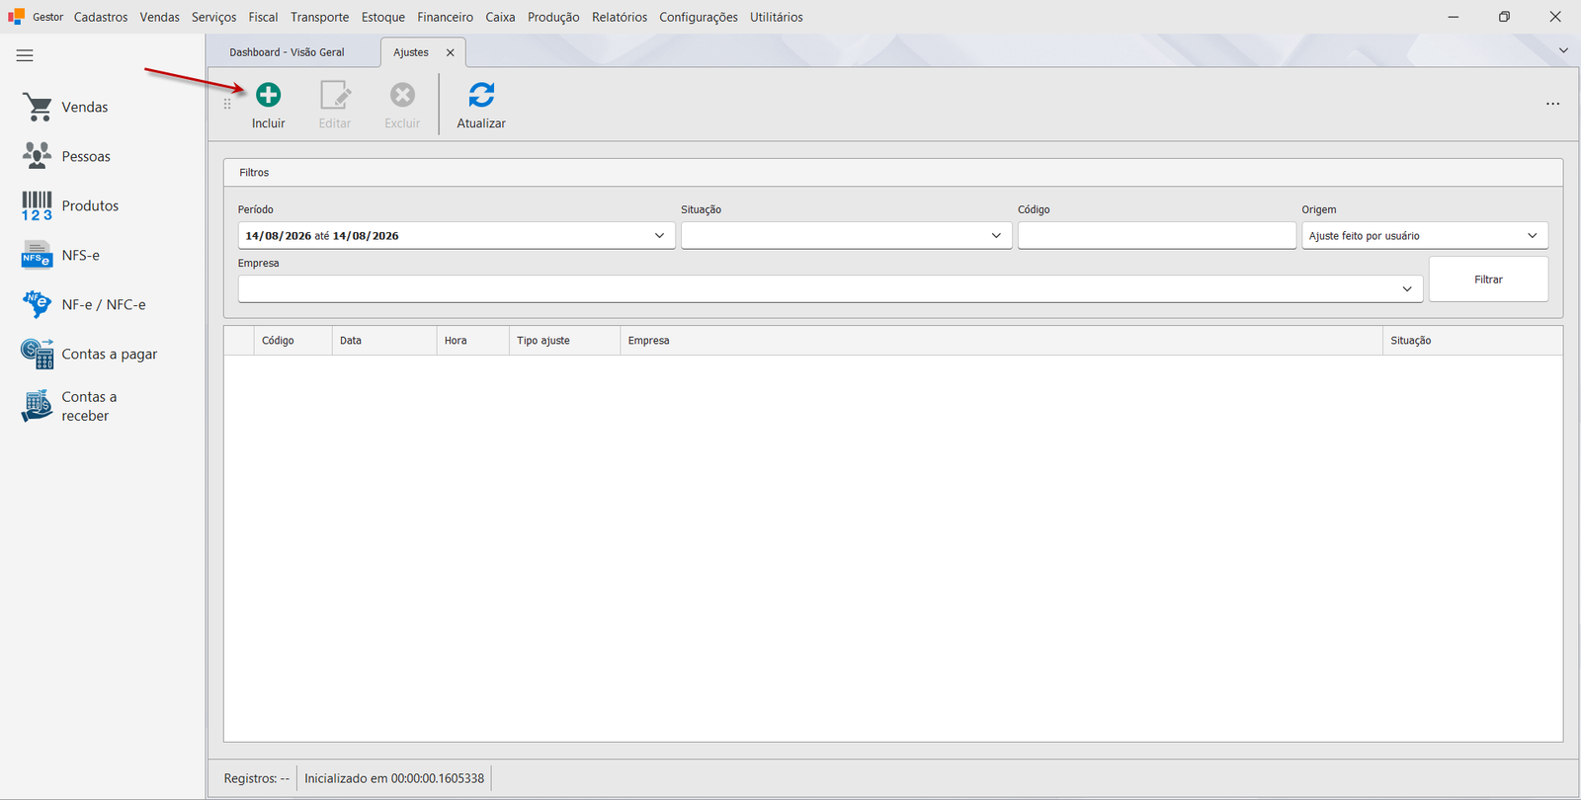
Task: Open the toolbar overflow three-dots menu
Action: click(x=1553, y=104)
